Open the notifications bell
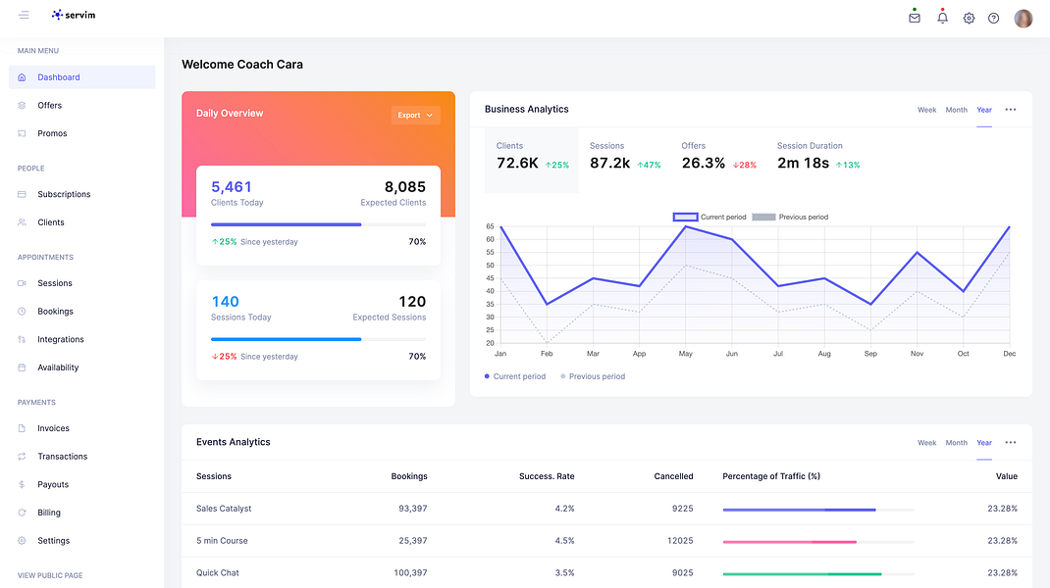This screenshot has width=1050, height=588. tap(942, 18)
